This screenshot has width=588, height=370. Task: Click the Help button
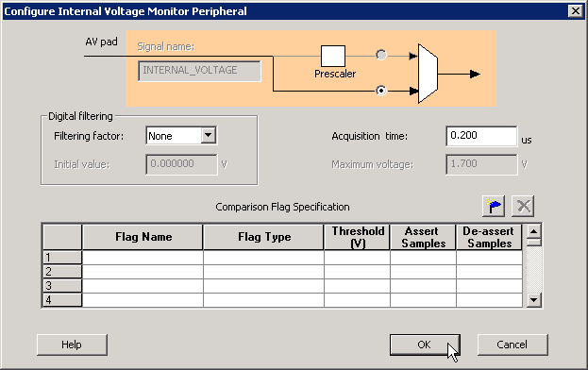tap(72, 345)
